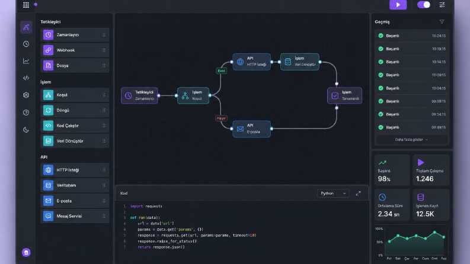The width and height of the screenshot is (470, 264).
Task: Open the Başarılı run at 09:49:15
Action: click(x=412, y=127)
